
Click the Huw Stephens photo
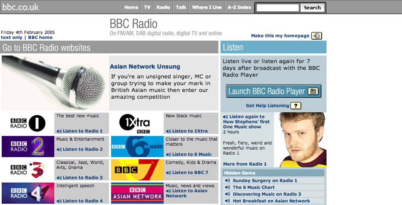pos(300,140)
